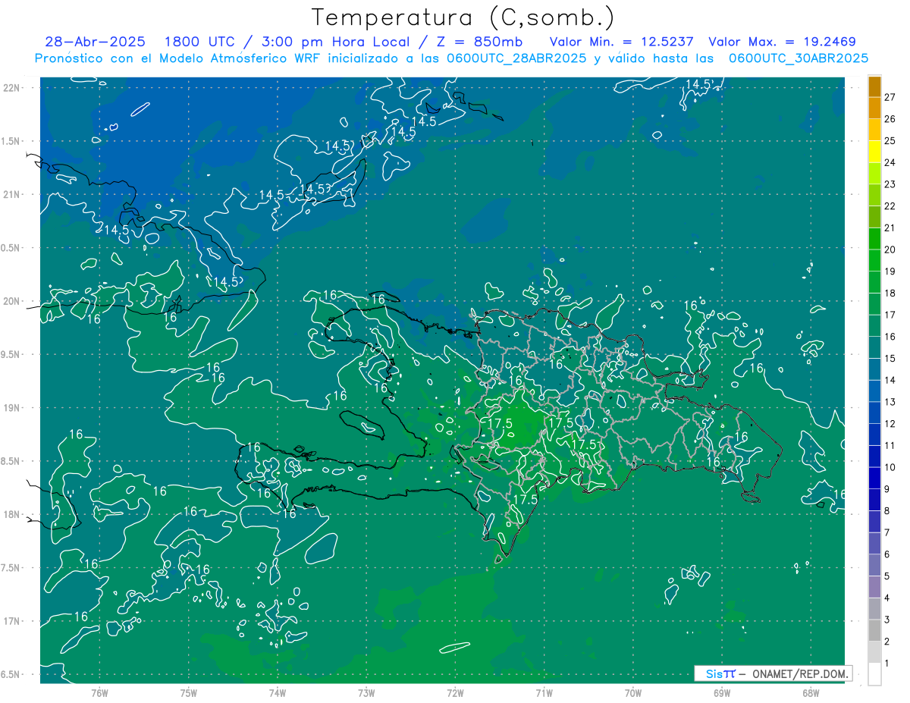Click the "21N" latitude axis label
910x703 pixels.
point(13,194)
